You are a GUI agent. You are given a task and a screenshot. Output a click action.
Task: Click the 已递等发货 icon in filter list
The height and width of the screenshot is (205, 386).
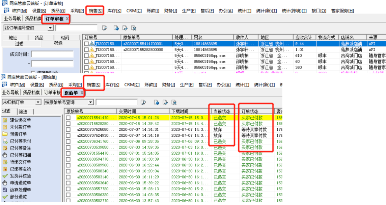click(5, 169)
